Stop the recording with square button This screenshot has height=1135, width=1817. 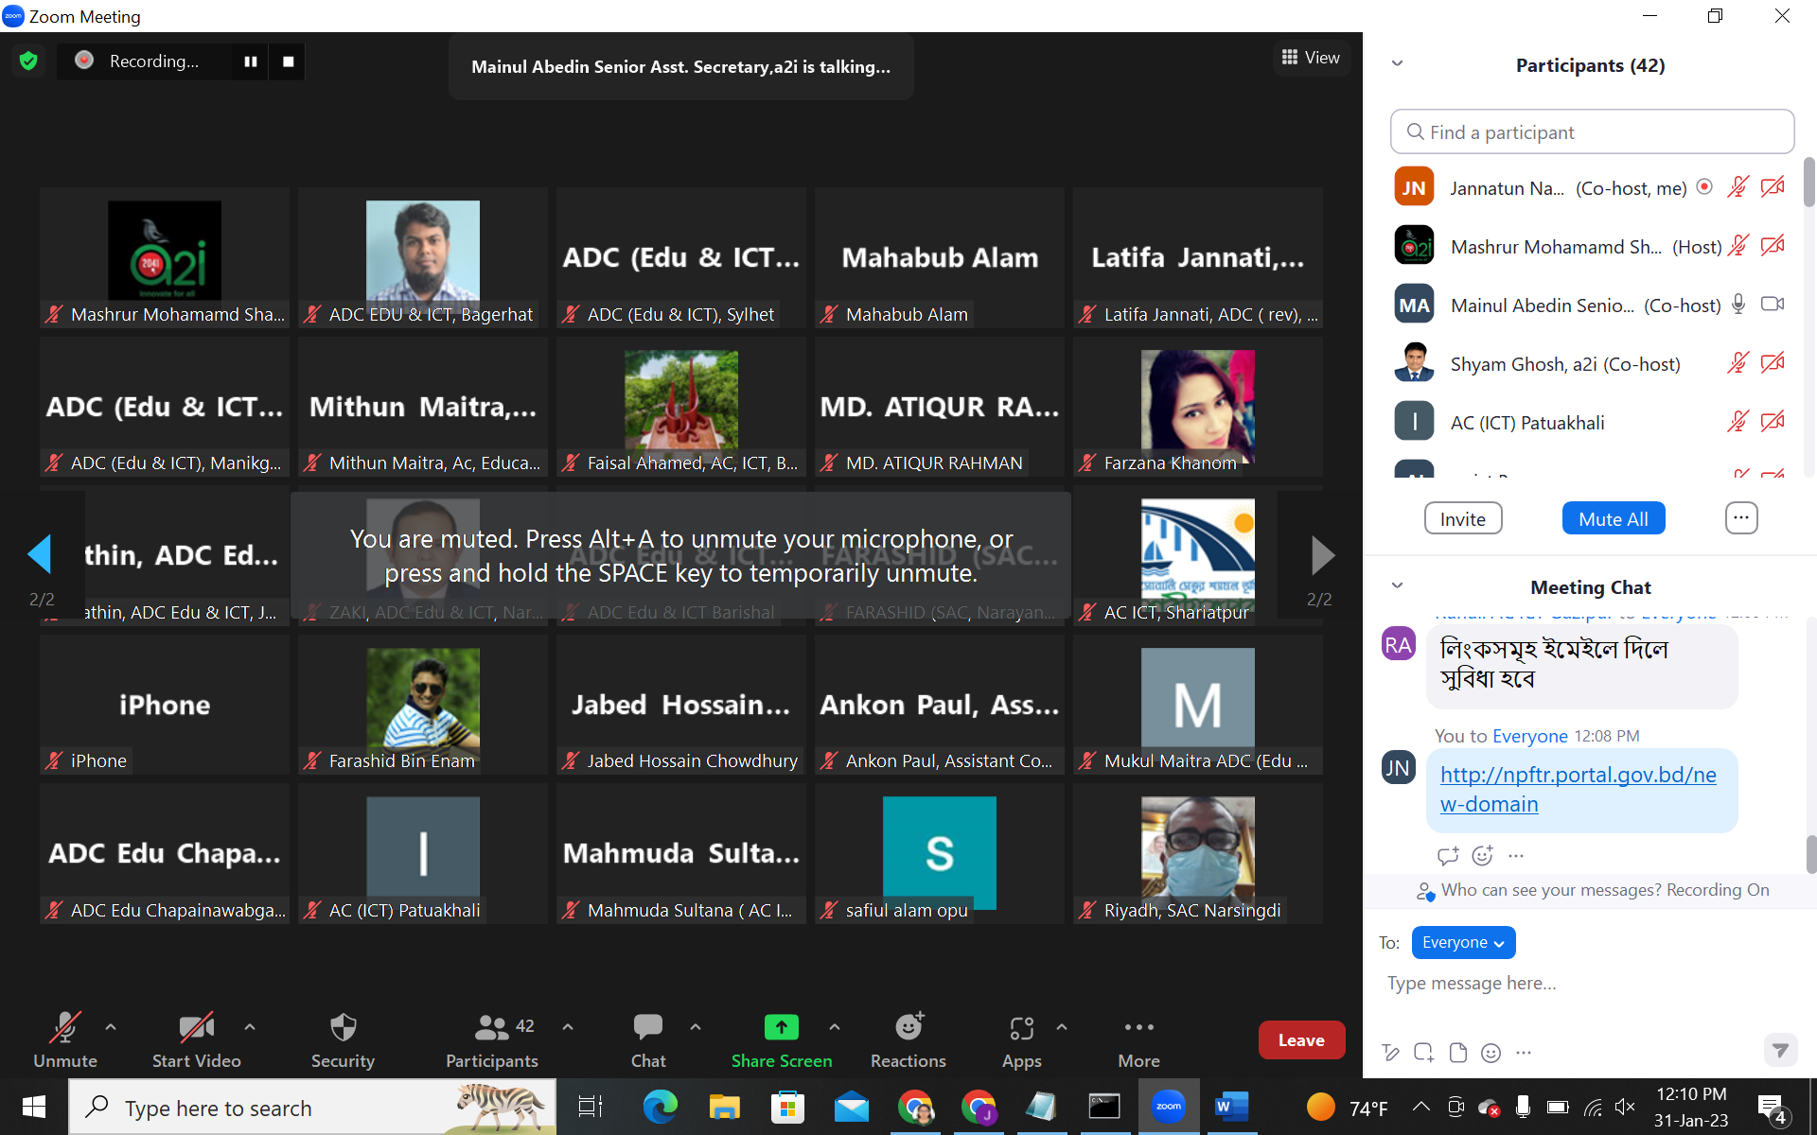288,61
